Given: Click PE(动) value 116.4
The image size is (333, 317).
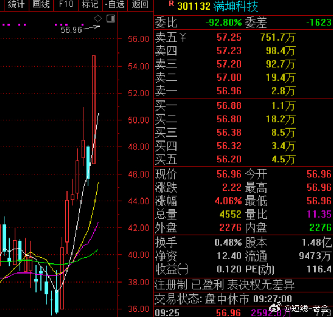Looking at the screenshot, I should point(319,269).
